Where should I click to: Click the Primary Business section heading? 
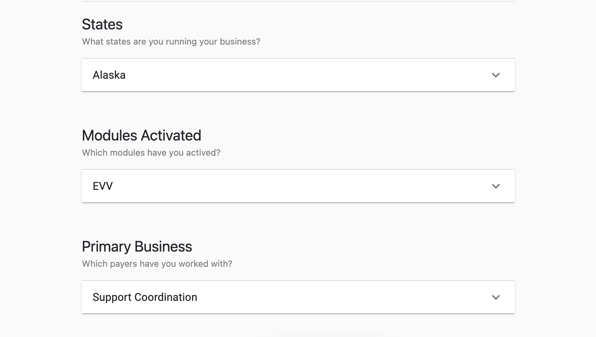point(137,247)
